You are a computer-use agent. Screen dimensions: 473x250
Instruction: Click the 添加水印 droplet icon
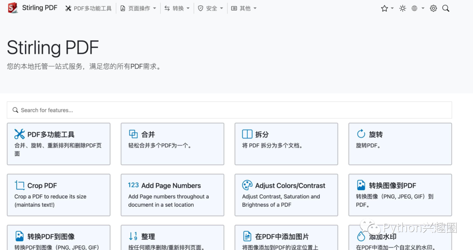[x=361, y=236]
